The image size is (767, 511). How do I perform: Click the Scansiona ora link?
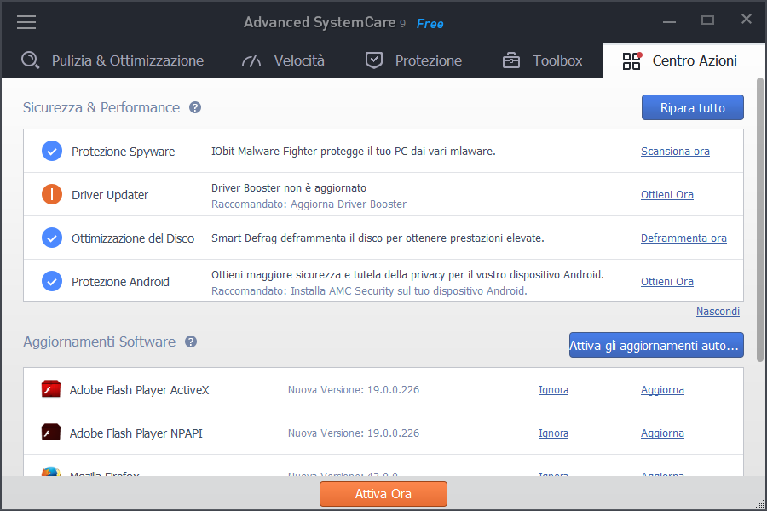pos(675,151)
